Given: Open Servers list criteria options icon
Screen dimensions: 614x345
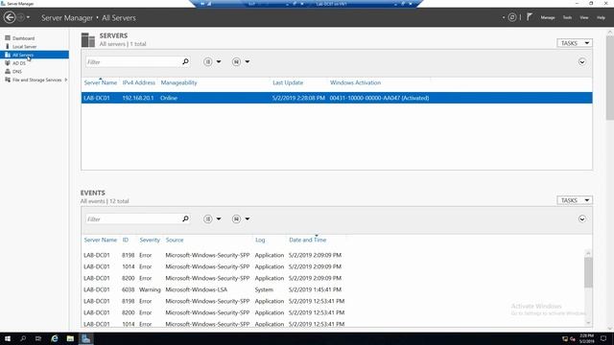Looking at the screenshot, I should click(x=208, y=61).
